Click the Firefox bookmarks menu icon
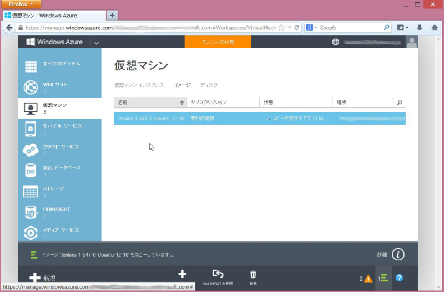Image resolution: width=444 pixels, height=292 pixels. point(402,28)
